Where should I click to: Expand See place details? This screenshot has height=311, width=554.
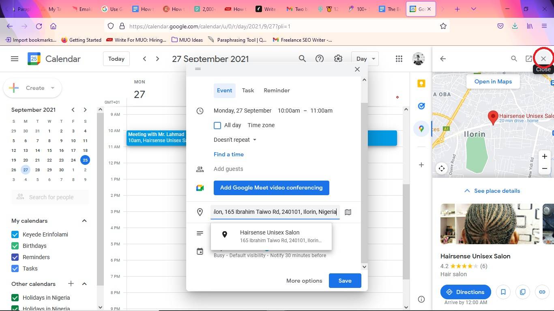coord(492,191)
